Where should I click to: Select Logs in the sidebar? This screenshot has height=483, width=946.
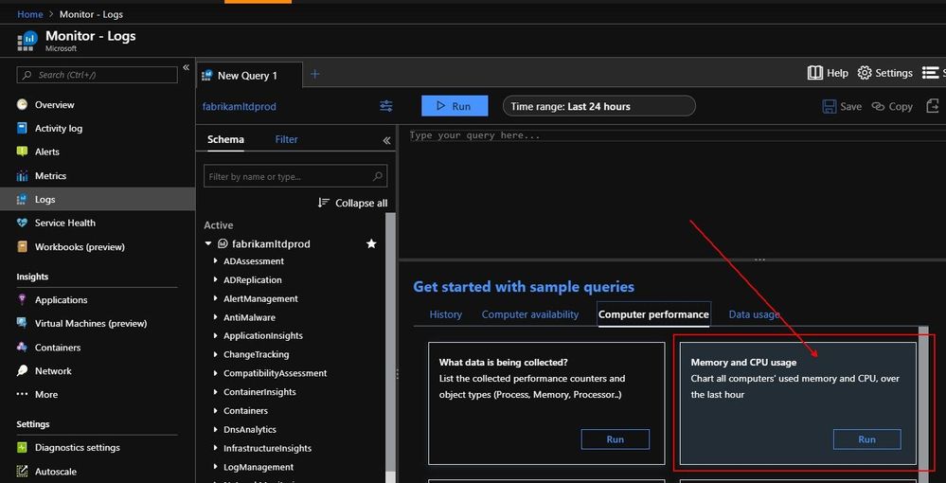(x=98, y=199)
